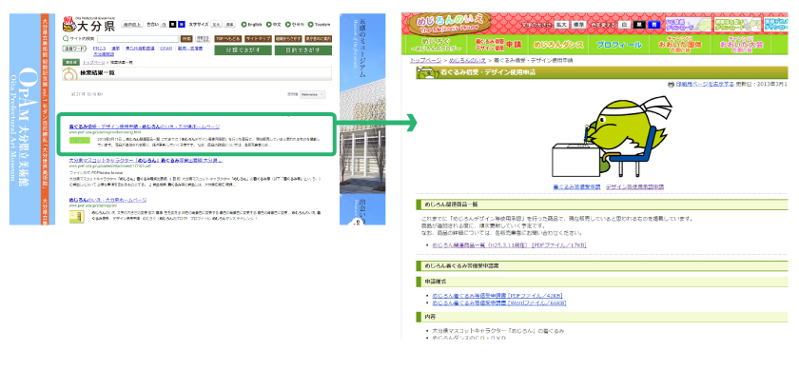Click the めじろんのいえ breadcrumb link
The height and width of the screenshot is (371, 799).
point(467,60)
